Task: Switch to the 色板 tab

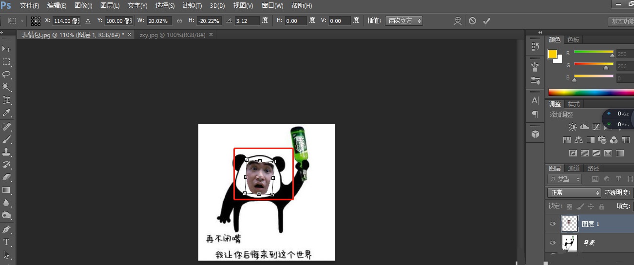Action: 574,39
